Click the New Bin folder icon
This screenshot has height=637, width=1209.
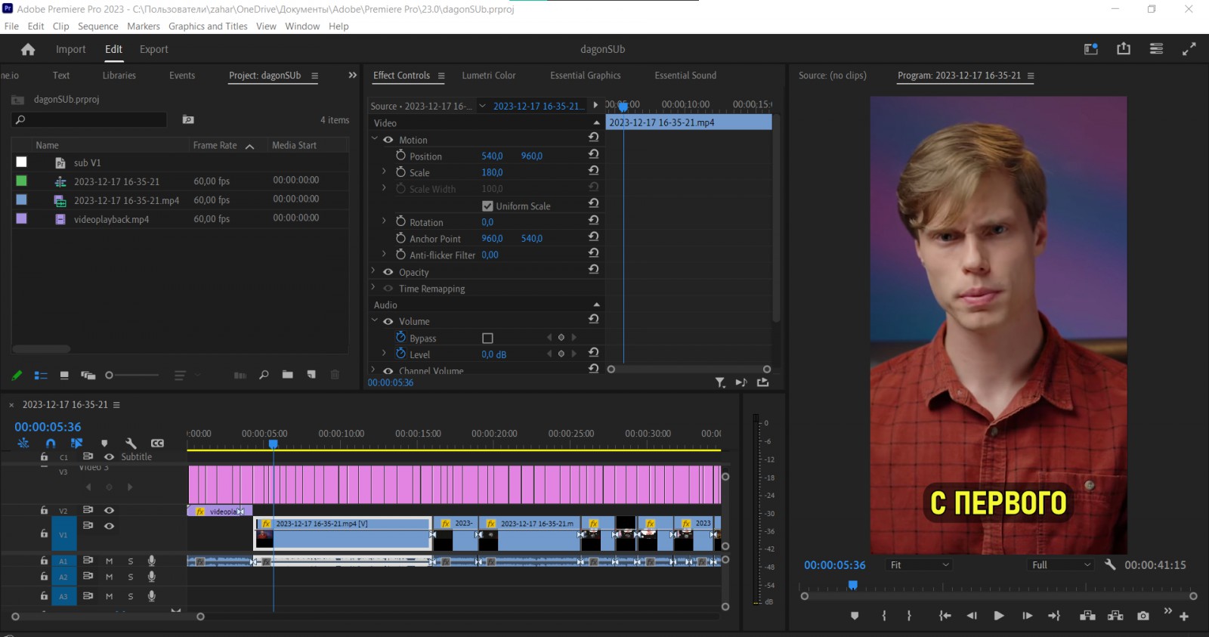287,375
